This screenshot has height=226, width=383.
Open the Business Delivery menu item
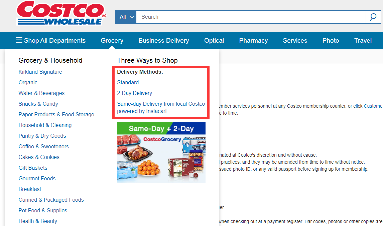click(164, 40)
